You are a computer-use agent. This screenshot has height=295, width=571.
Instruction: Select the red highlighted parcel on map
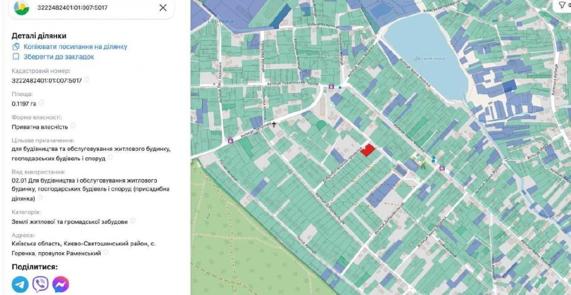368,150
